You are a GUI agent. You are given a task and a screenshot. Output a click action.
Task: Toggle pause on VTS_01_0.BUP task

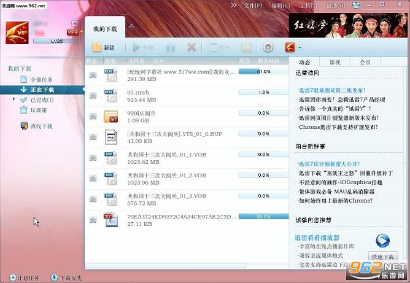click(x=93, y=137)
